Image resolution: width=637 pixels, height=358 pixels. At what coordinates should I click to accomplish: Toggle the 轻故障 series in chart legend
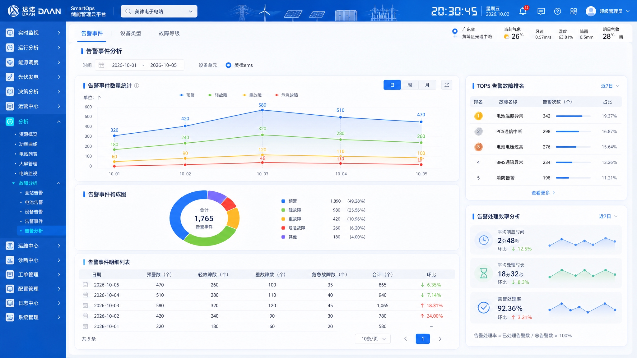point(217,95)
